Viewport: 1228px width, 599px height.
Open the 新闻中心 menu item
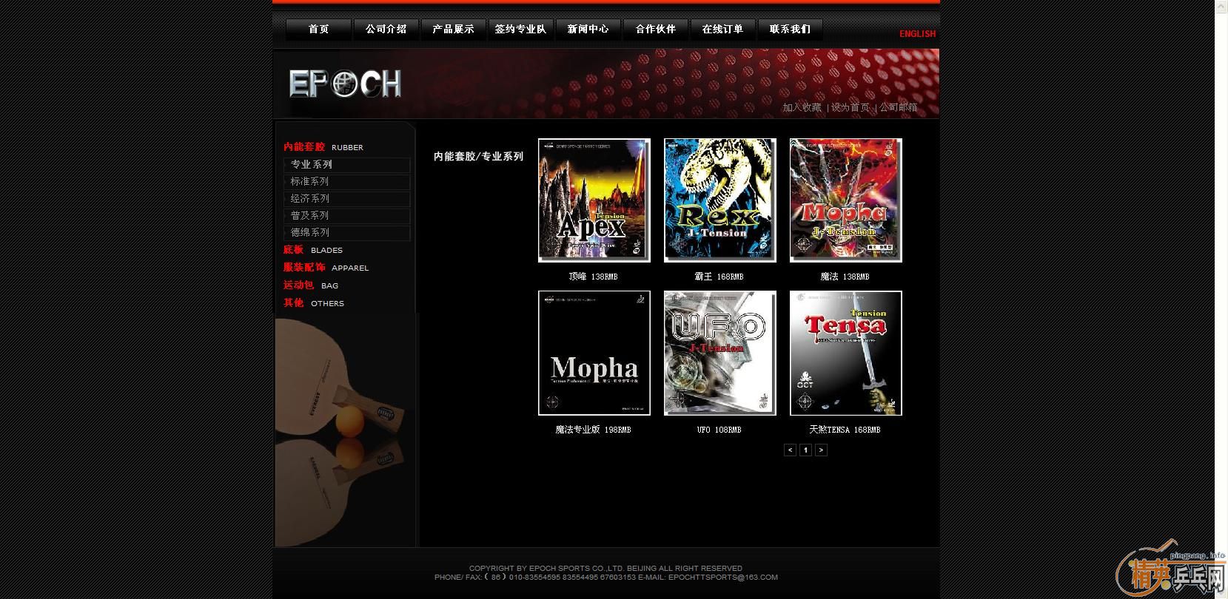click(x=588, y=30)
